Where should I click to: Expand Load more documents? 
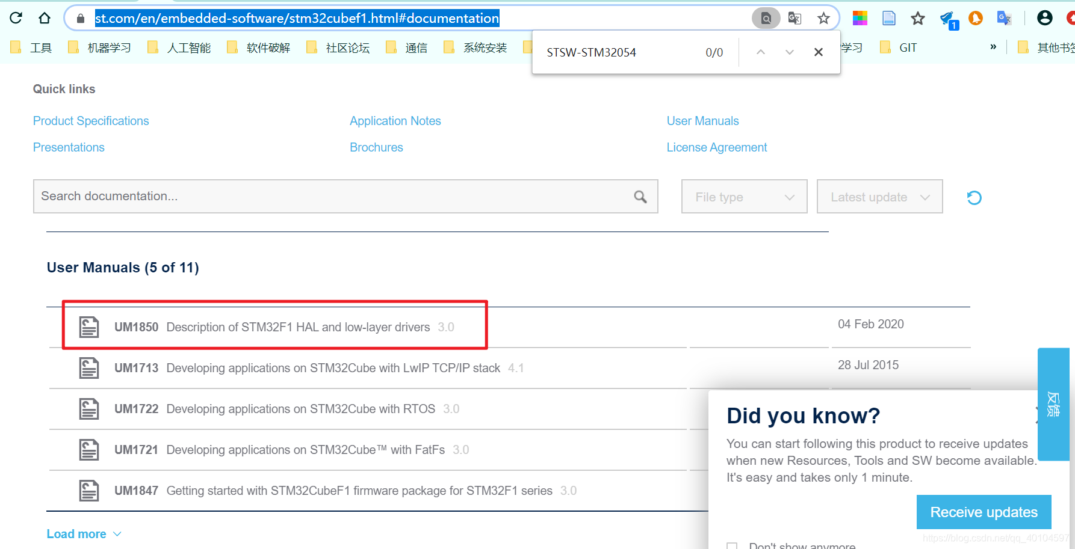point(84,534)
